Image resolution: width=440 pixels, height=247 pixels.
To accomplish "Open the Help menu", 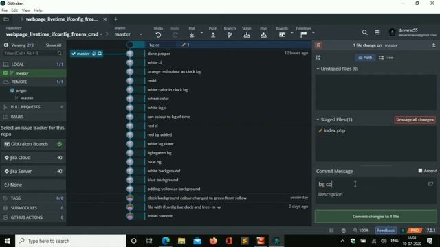I will (38, 10).
